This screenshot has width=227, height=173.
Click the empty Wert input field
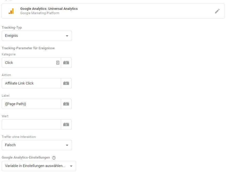click(31, 125)
